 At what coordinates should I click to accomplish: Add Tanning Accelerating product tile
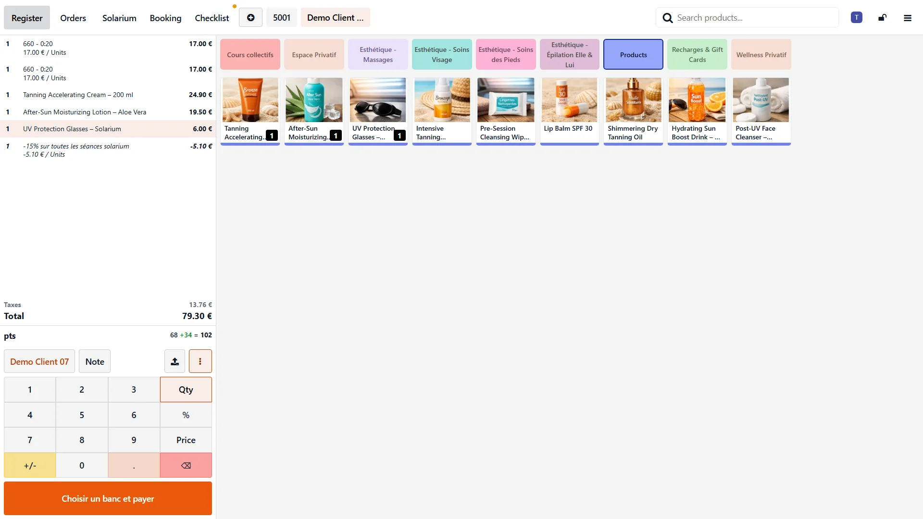[x=250, y=111]
